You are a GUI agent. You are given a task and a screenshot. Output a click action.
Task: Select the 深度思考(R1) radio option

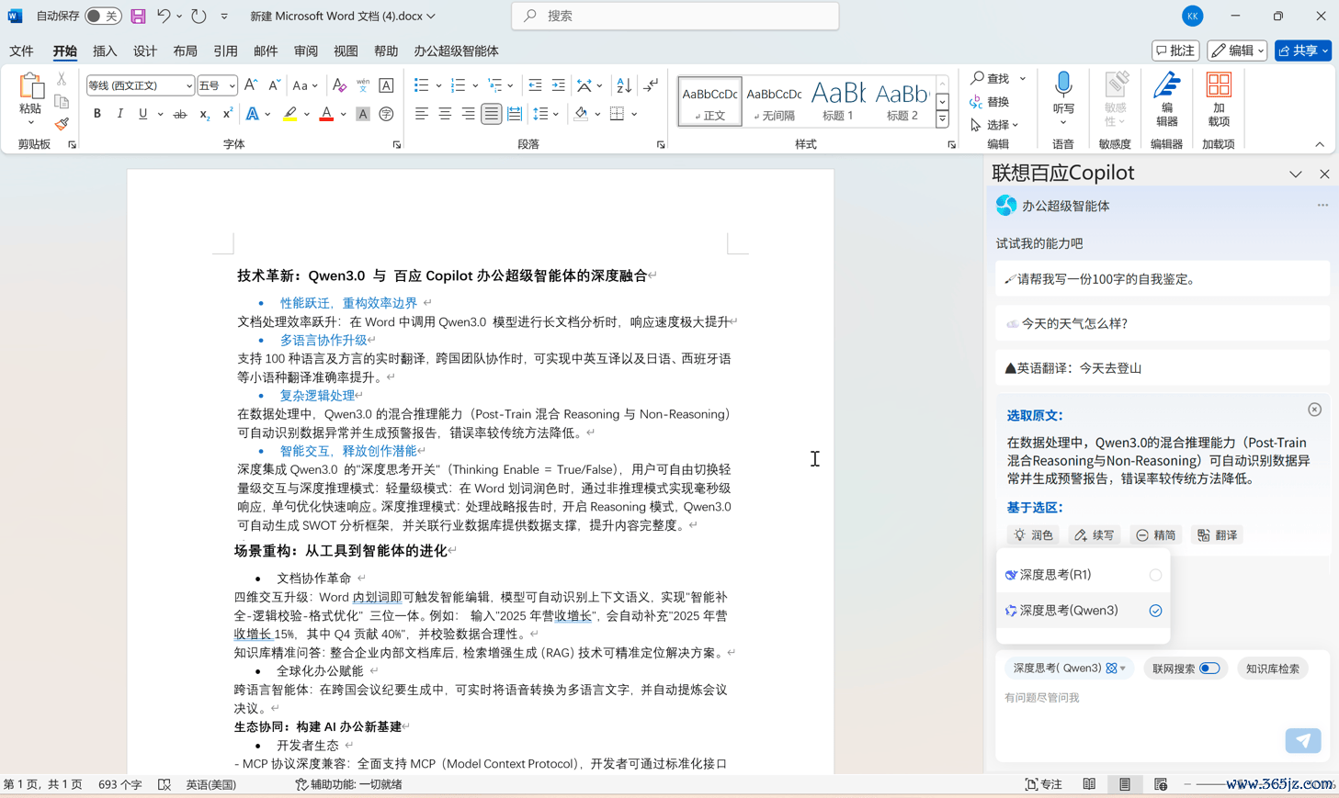(x=1155, y=575)
